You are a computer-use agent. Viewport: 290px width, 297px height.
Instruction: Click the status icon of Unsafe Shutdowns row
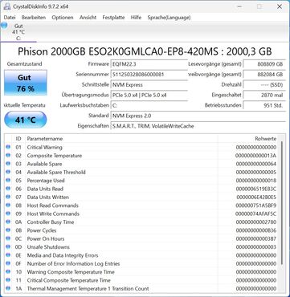coord(8,246)
